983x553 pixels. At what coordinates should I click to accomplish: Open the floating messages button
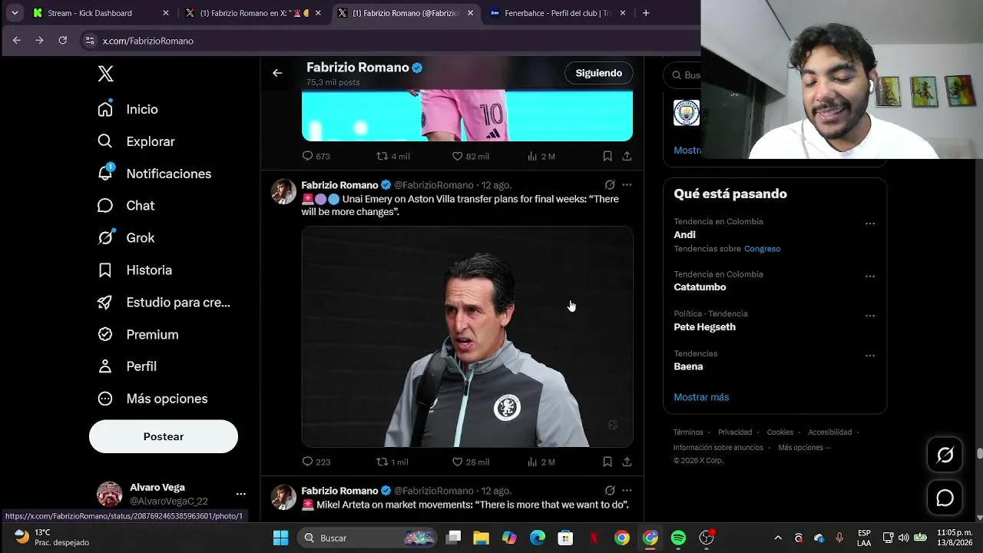[945, 498]
